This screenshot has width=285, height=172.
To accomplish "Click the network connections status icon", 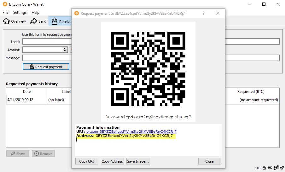I will [x=276, y=168].
